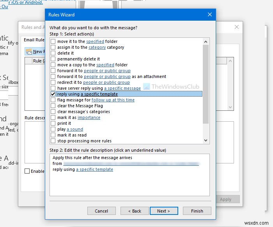
Task: Tick the 'print it' checkbox
Action: coord(53,123)
